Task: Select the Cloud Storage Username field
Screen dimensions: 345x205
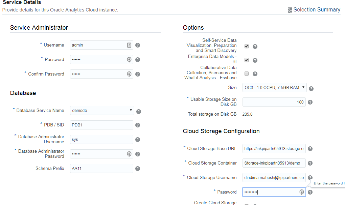Action: click(x=274, y=178)
